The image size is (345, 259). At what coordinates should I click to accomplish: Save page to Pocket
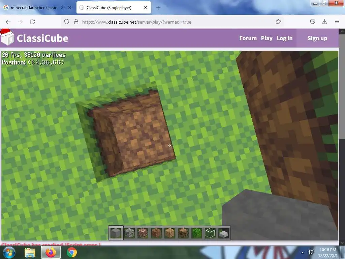(x=312, y=22)
